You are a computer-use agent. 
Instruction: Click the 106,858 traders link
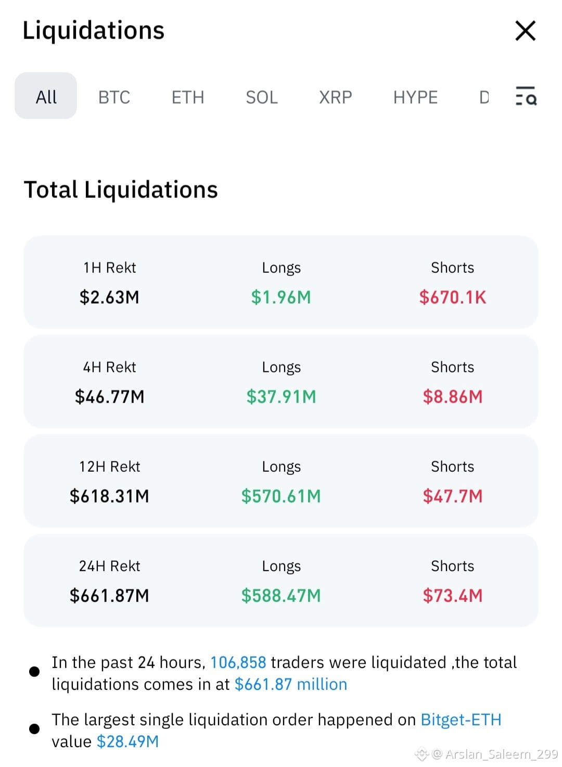[x=238, y=662]
